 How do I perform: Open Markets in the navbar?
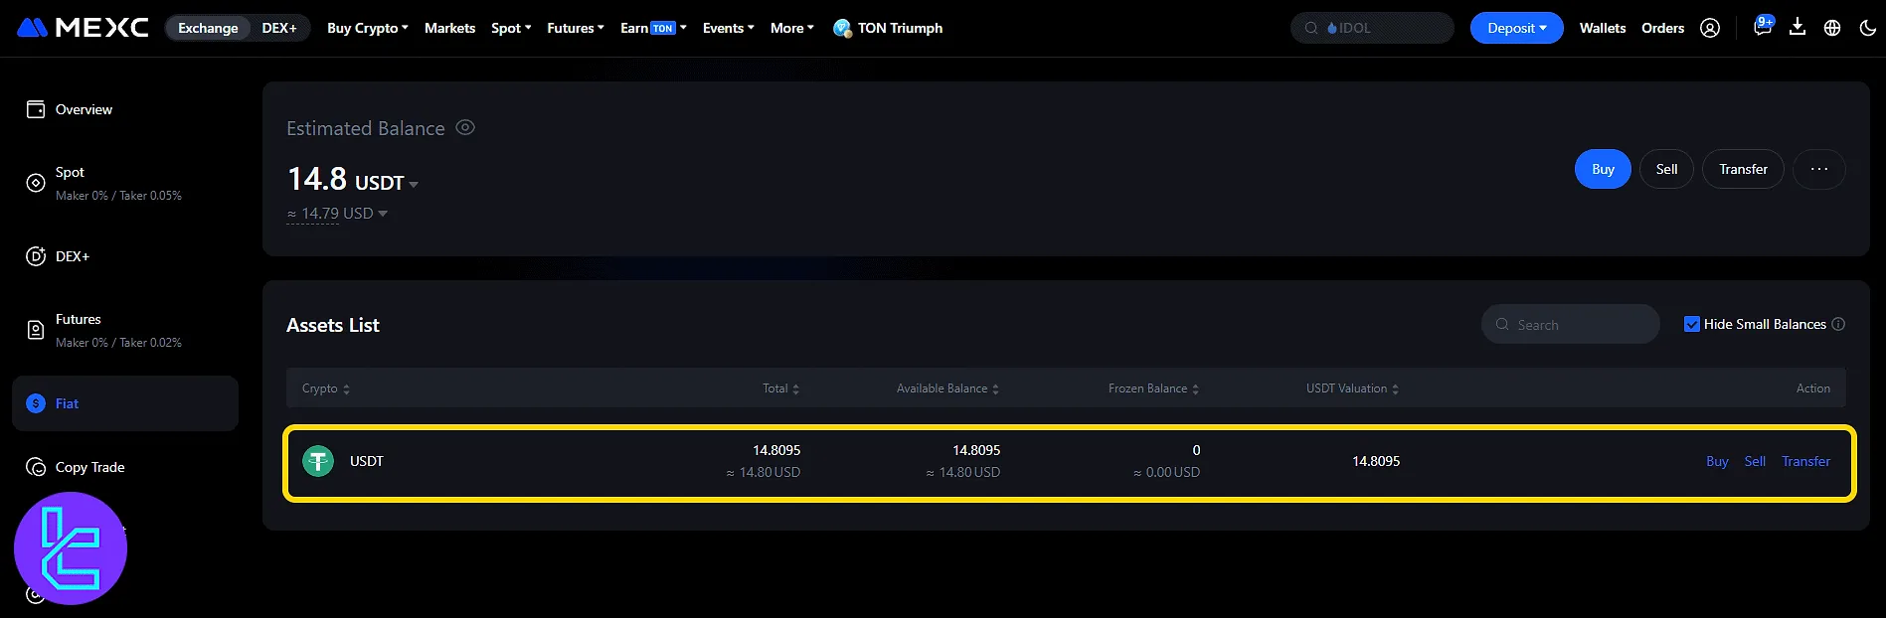tap(449, 28)
